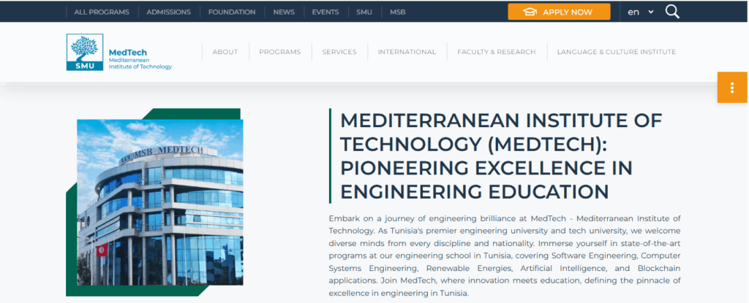Image resolution: width=749 pixels, height=303 pixels.
Task: Open the EVENTS link
Action: (x=325, y=12)
